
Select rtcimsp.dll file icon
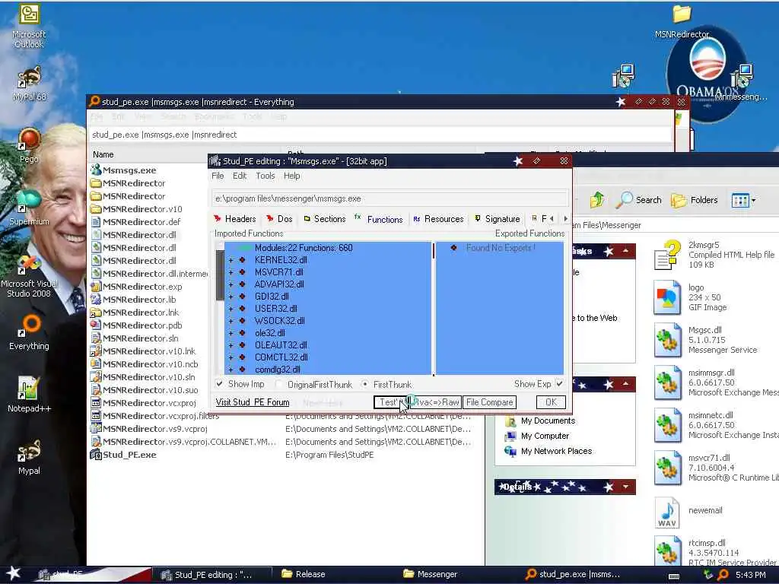(x=666, y=551)
